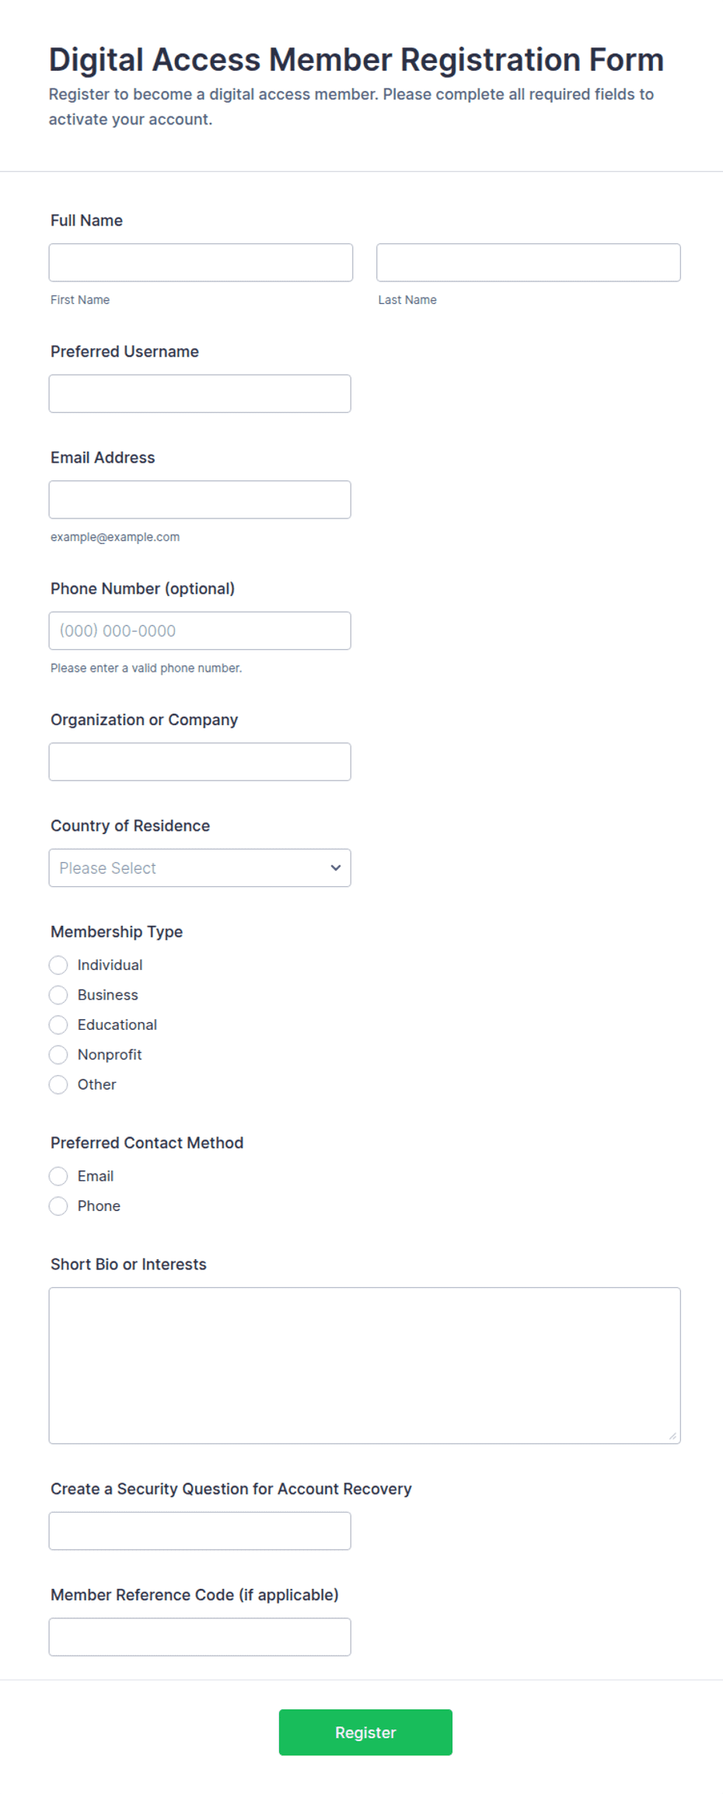Click the Last Name input field

point(529,263)
